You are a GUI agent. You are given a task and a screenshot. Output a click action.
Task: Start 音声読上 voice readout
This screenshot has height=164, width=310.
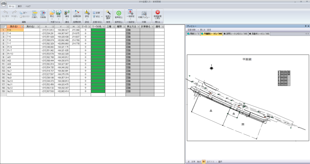tap(119, 13)
